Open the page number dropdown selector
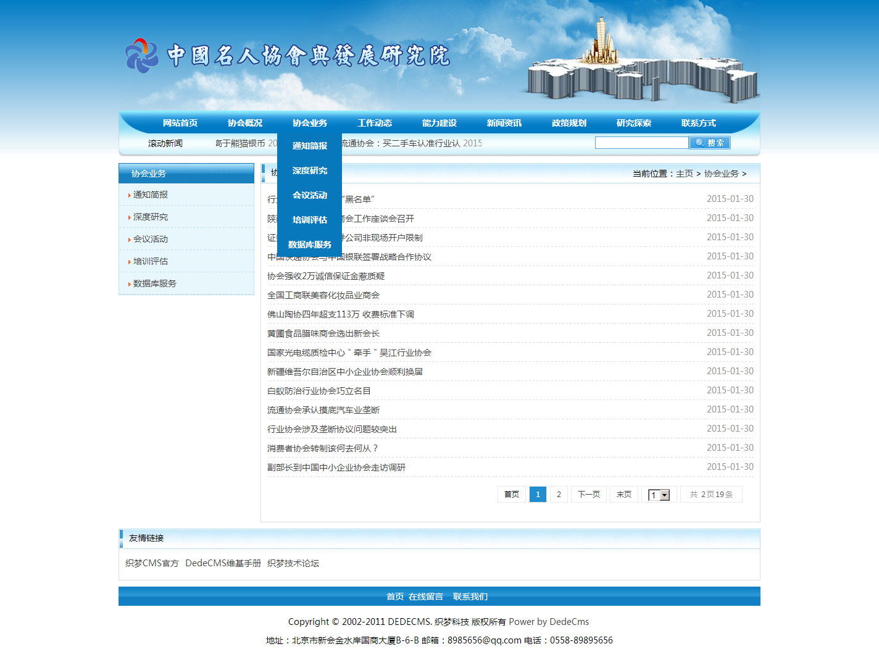 659,495
